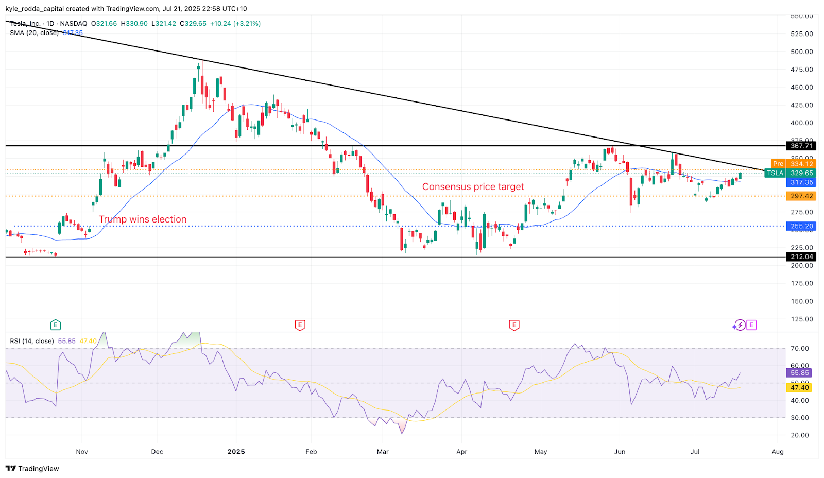
Task: Click the purple 55.85 RSI value label
Action: 800,373
